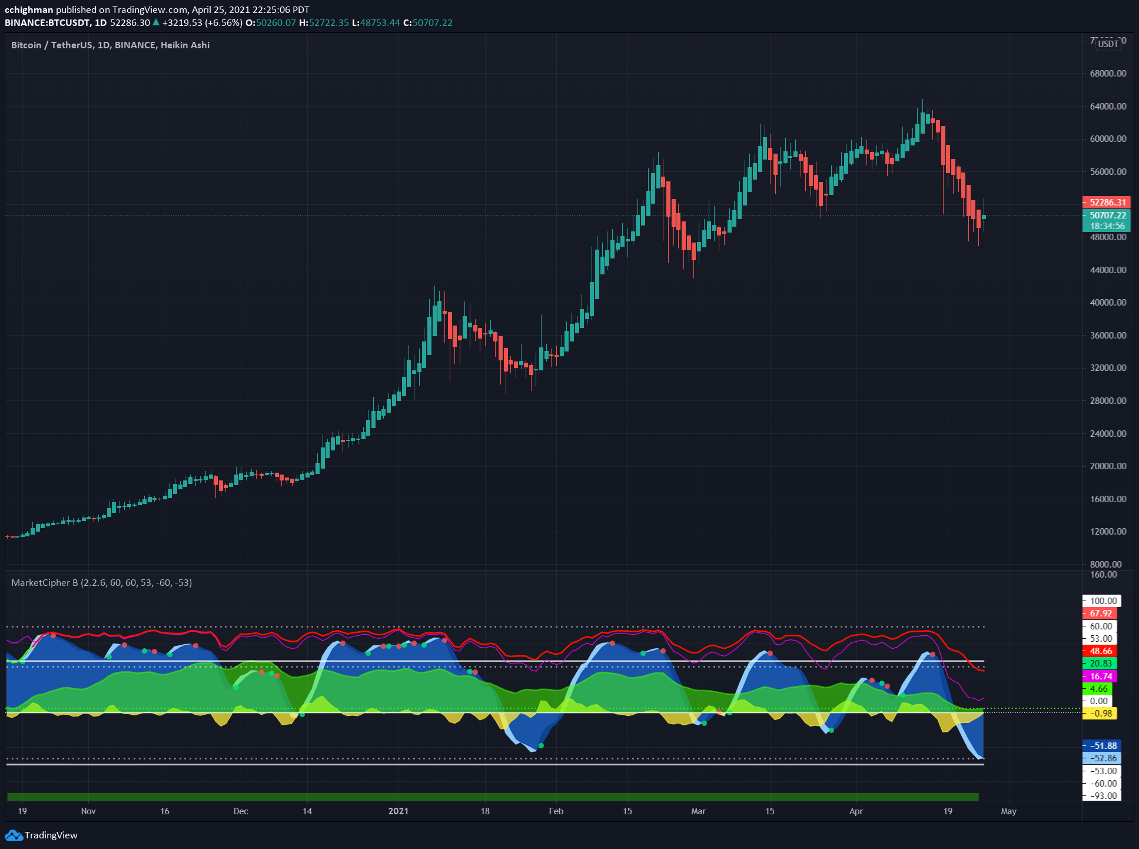Click the green 20.83 value tag
Viewport: 1139px width, 849px height.
click(1100, 664)
